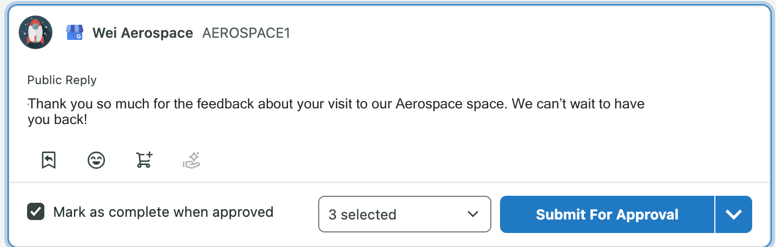The image size is (776, 247).
Task: Expand the Submit For Approval arrow options
Action: pos(734,214)
